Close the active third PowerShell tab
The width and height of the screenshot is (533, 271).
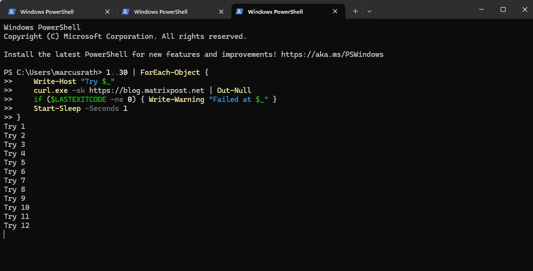click(335, 11)
